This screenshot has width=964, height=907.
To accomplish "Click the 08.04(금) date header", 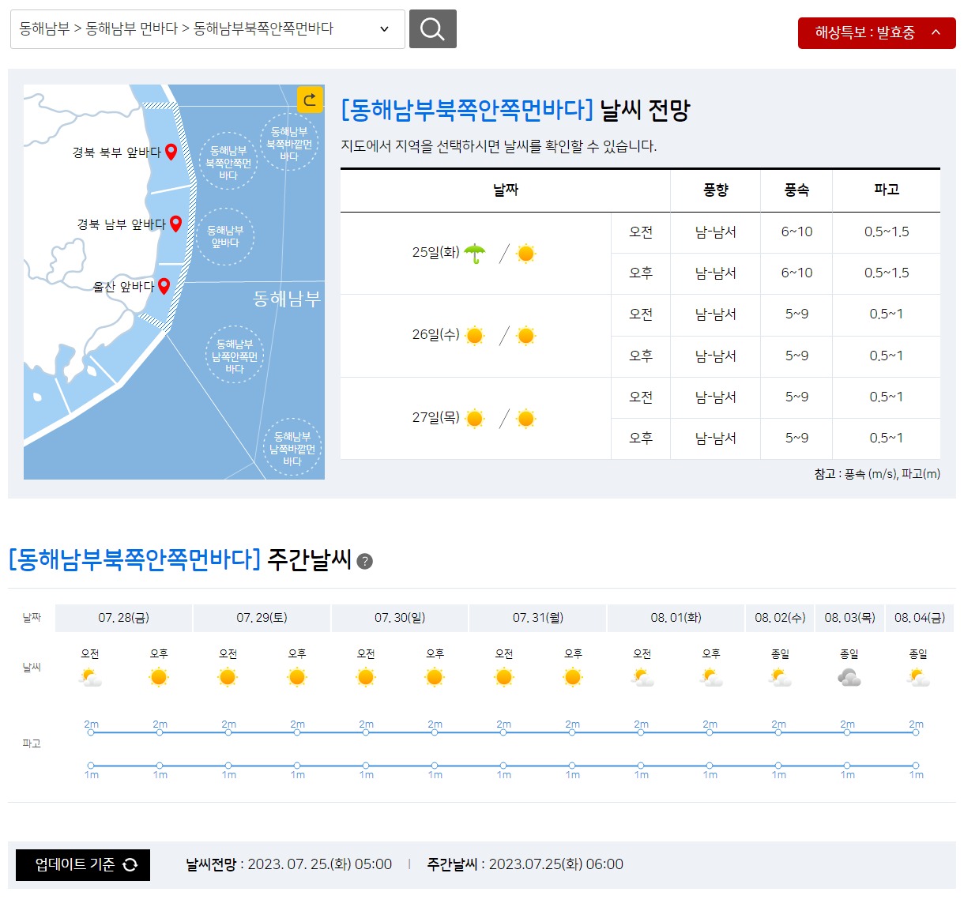I will (x=920, y=618).
